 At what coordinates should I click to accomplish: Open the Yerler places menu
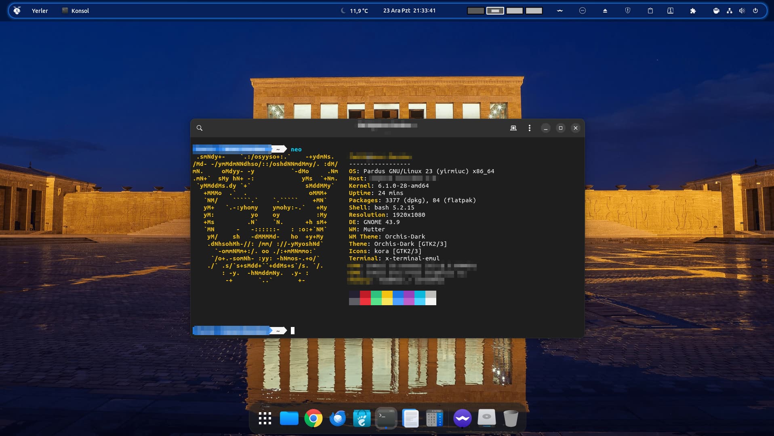pyautogui.click(x=40, y=11)
